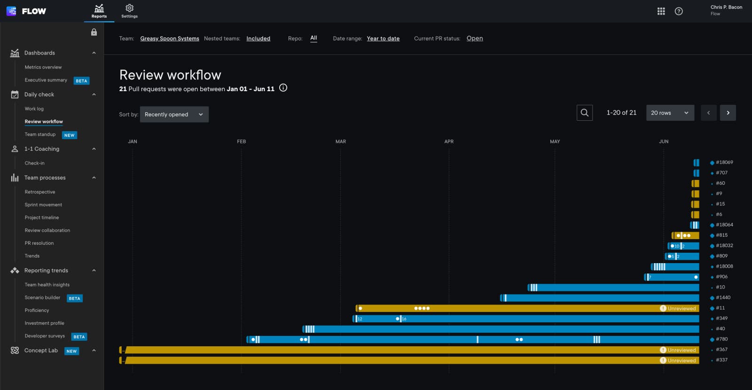The height and width of the screenshot is (390, 752).
Task: Click the Reporting trends icon
Action: 15,271
